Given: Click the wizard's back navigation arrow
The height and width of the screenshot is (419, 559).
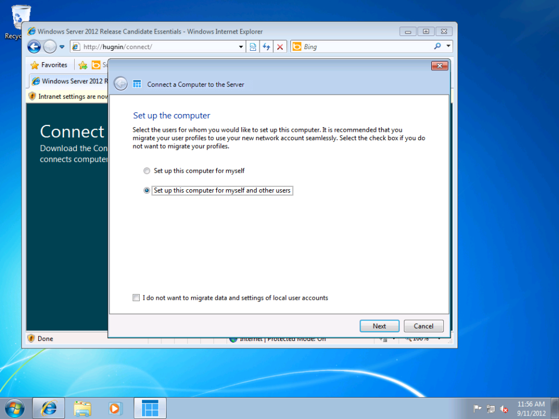Looking at the screenshot, I should (120, 83).
